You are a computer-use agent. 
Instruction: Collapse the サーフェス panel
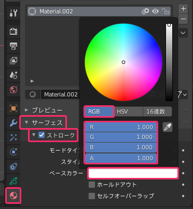coord(26,122)
